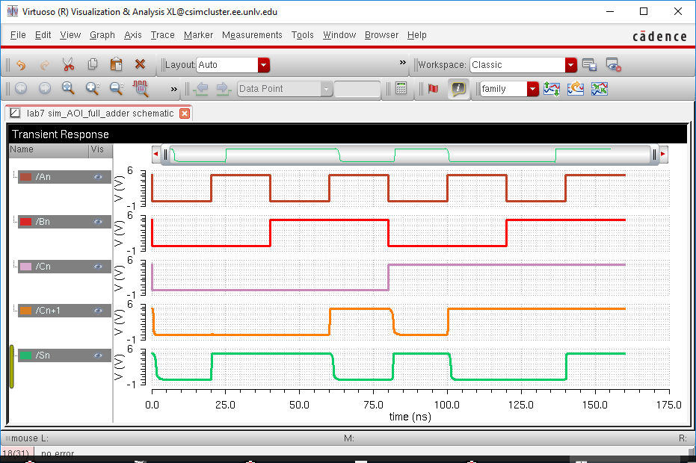Click the Cut scissors icon
Image resolution: width=696 pixels, height=463 pixels.
(x=68, y=65)
